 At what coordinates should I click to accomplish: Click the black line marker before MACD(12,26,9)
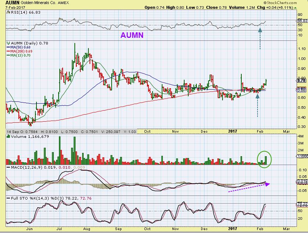tap(8, 167)
